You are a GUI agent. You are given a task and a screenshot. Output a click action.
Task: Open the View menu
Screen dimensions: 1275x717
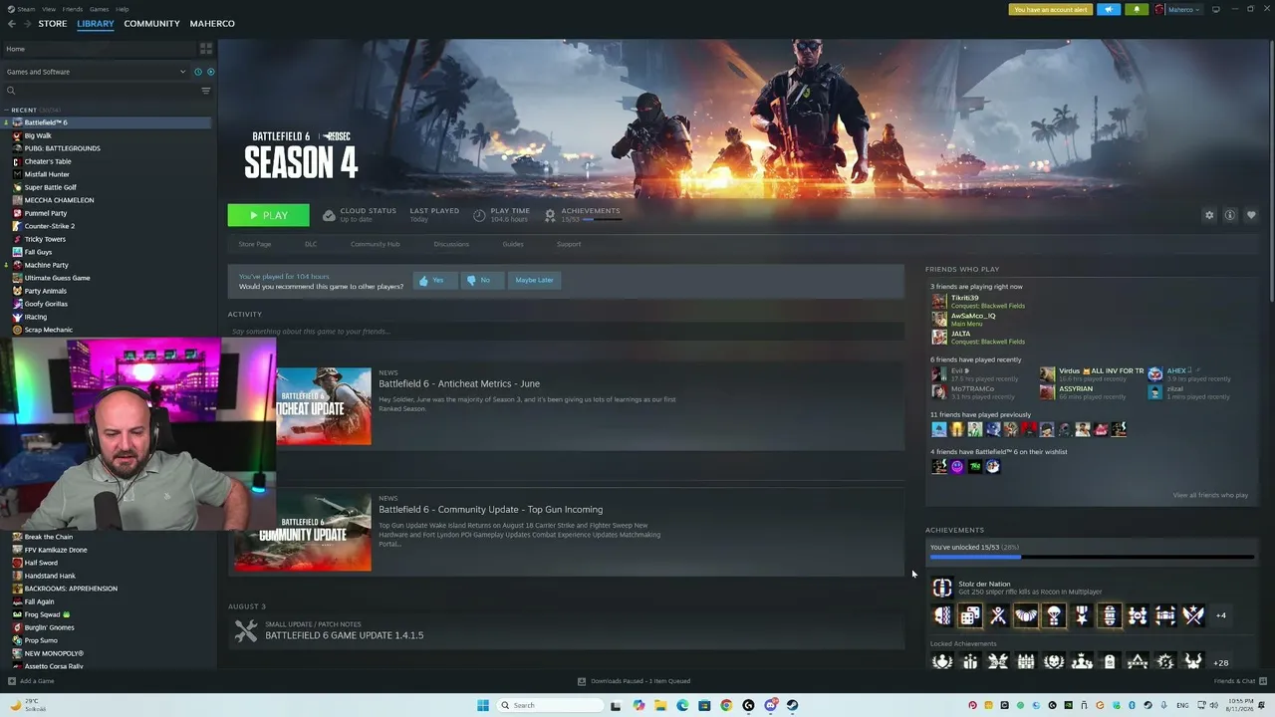(x=48, y=9)
